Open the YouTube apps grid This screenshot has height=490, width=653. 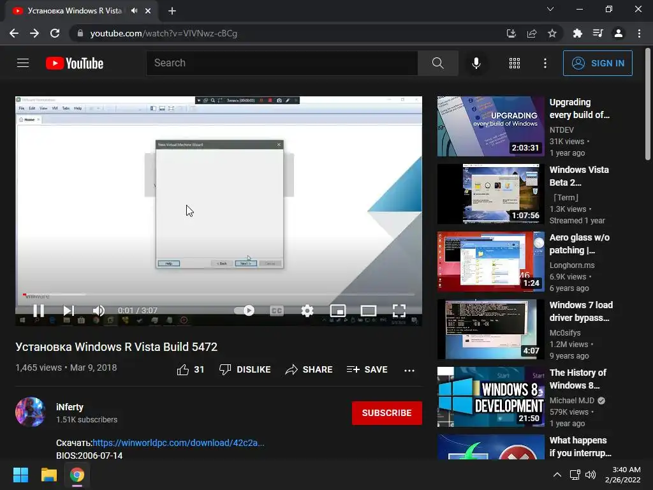click(515, 63)
